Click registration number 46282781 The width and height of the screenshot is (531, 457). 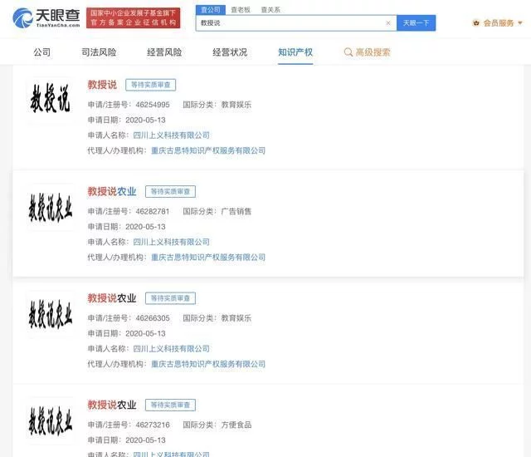[x=153, y=212]
